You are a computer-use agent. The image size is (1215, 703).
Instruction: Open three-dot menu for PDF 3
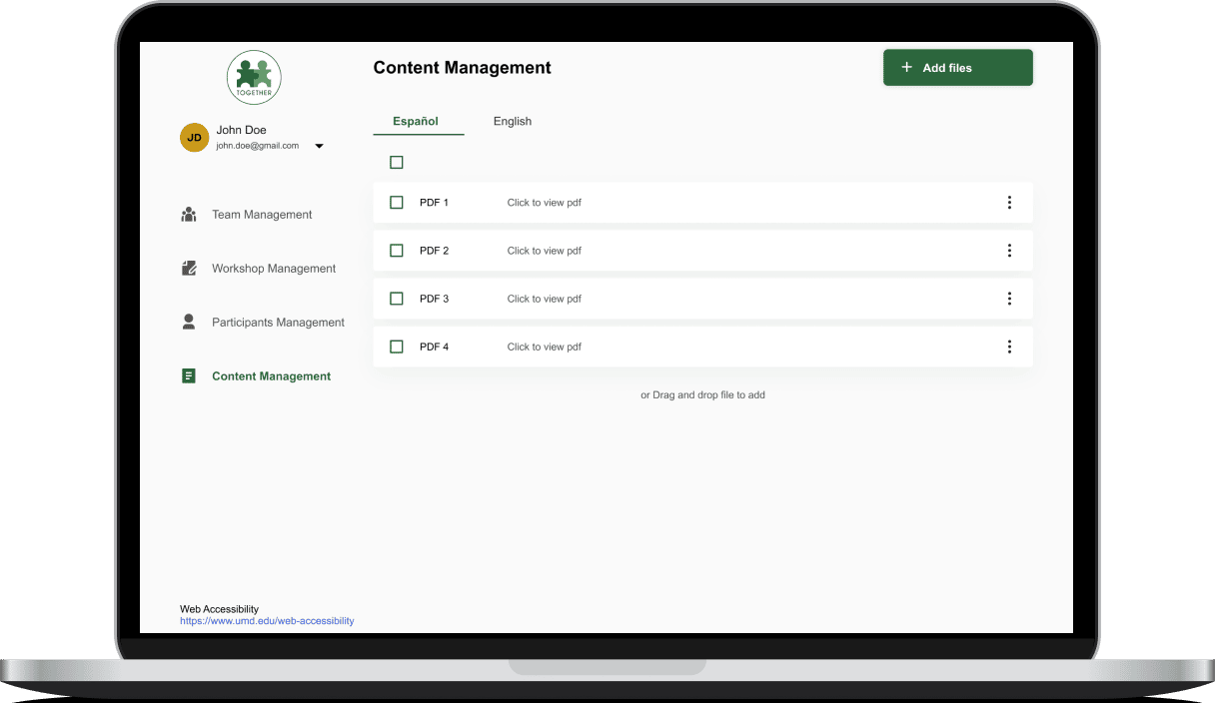coord(1009,299)
